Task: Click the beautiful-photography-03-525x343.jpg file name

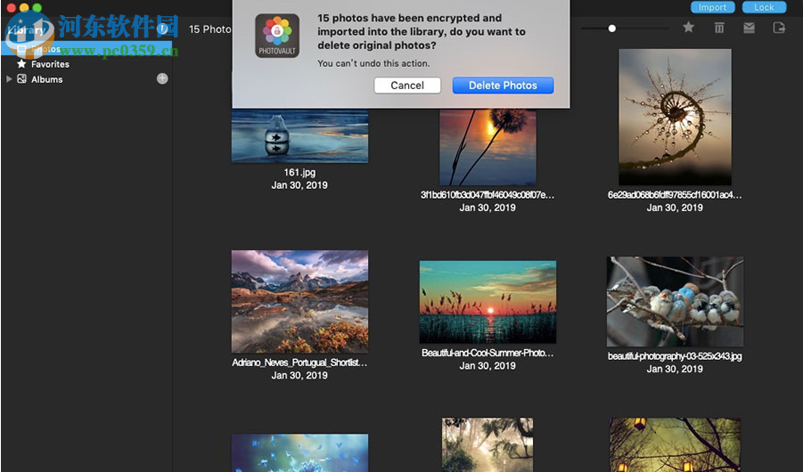Action: [x=675, y=356]
